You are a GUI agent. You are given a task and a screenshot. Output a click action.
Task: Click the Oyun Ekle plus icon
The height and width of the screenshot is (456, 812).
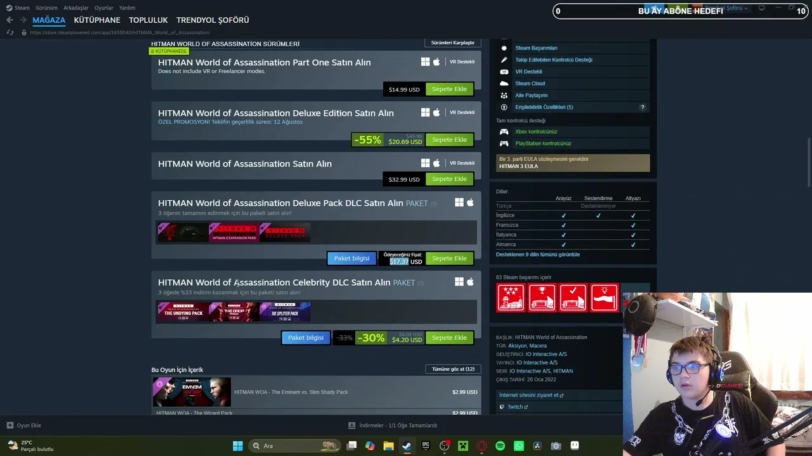(x=10, y=426)
